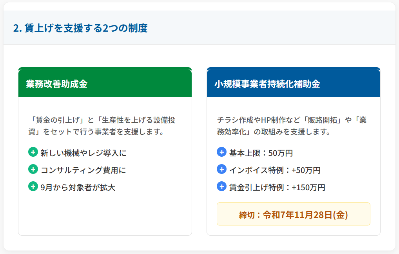
Task: Click the text 賃金引上げ特例：+150万円
Action: [277, 187]
